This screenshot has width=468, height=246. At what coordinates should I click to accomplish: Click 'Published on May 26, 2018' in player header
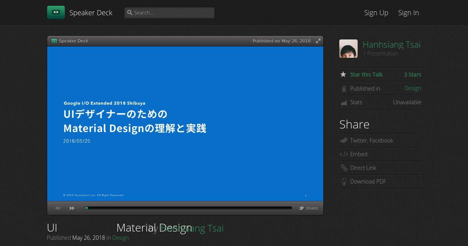(x=282, y=41)
